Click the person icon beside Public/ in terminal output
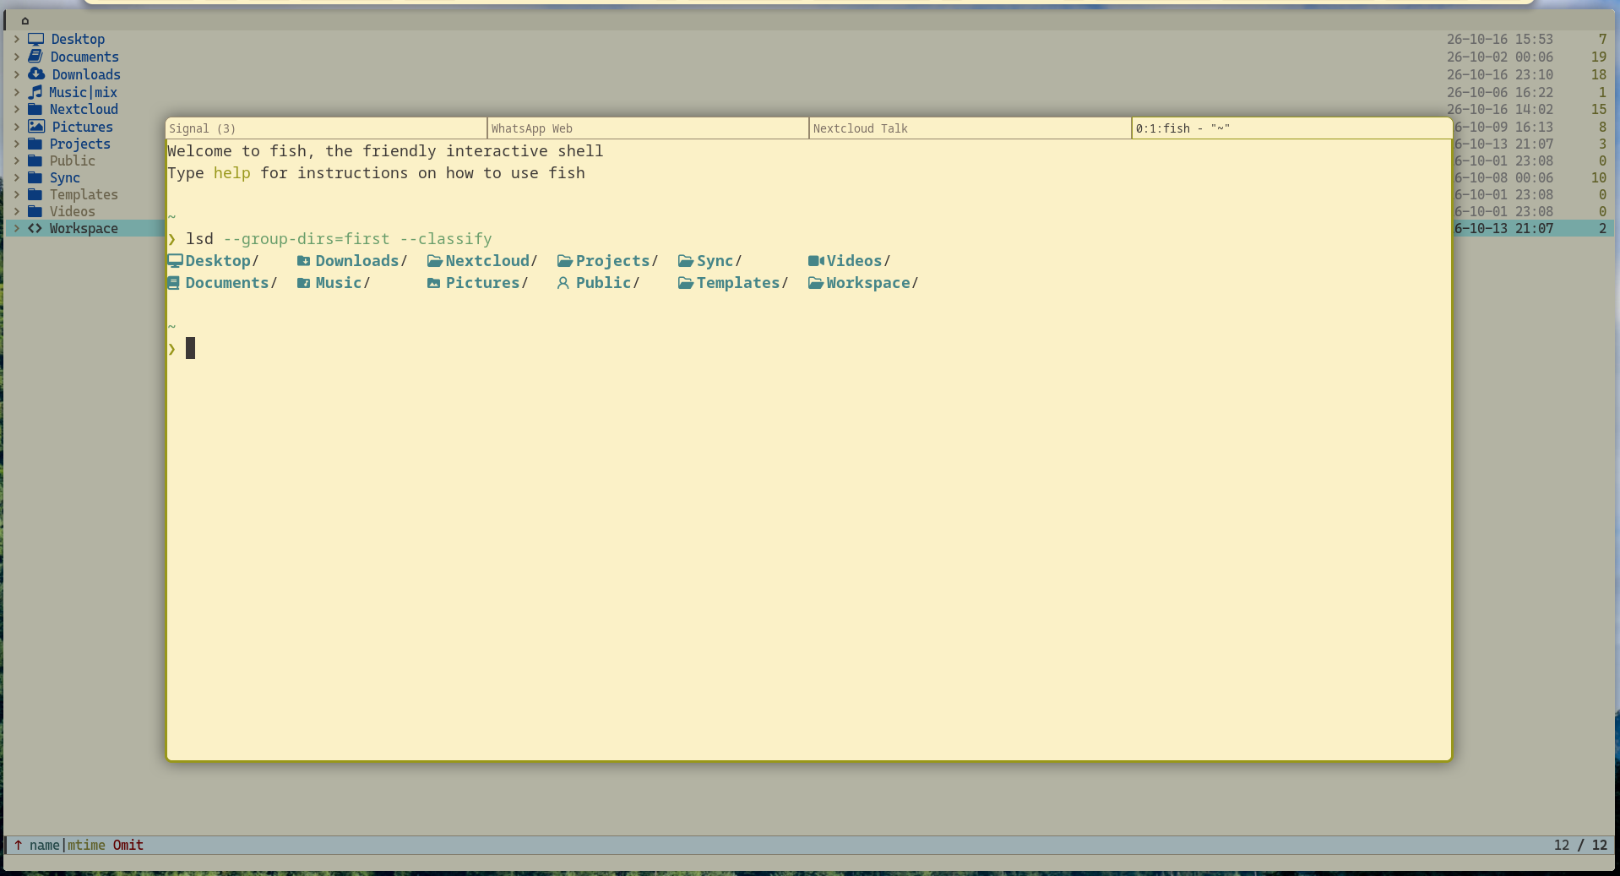 pos(563,283)
